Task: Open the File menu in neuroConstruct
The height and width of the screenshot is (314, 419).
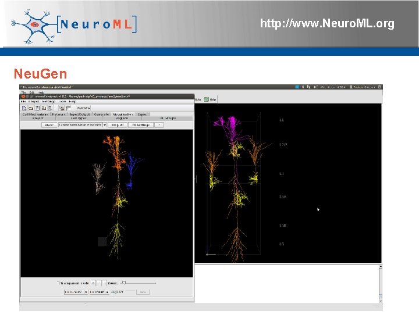Action: (x=23, y=101)
